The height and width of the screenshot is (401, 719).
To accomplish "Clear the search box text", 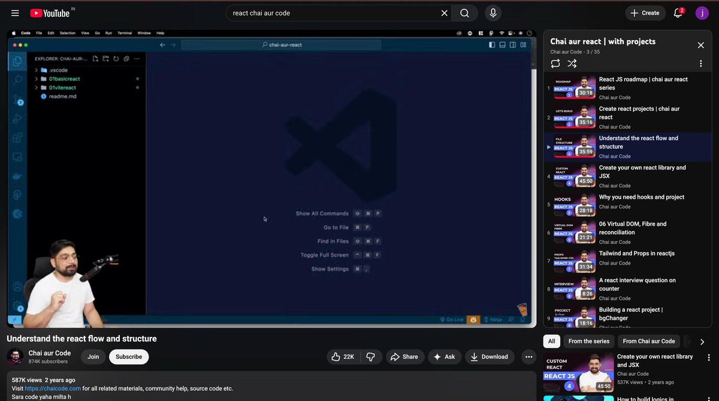I will pyautogui.click(x=444, y=13).
